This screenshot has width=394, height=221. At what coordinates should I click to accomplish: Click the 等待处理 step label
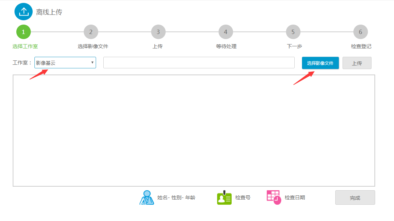coord(226,46)
